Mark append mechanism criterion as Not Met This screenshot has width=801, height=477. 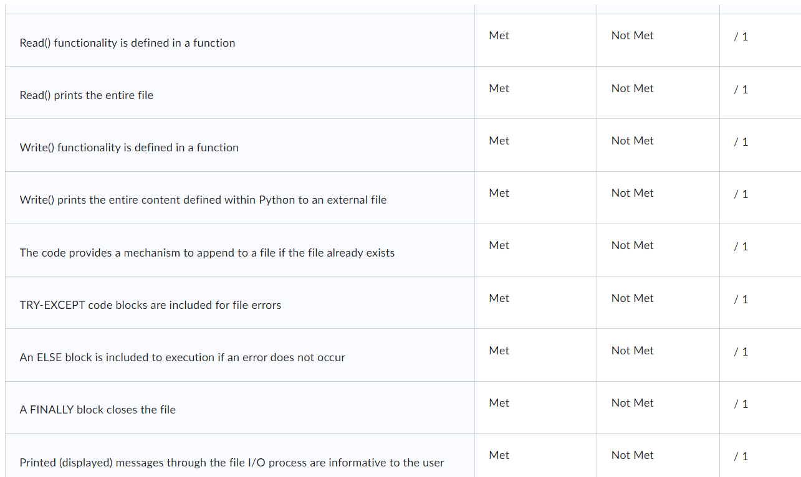(x=632, y=245)
